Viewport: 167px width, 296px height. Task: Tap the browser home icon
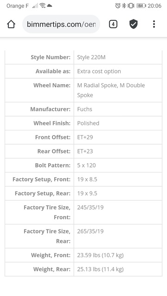[11, 24]
